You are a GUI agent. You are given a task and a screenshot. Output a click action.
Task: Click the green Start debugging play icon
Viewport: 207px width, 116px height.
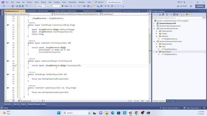63,6
